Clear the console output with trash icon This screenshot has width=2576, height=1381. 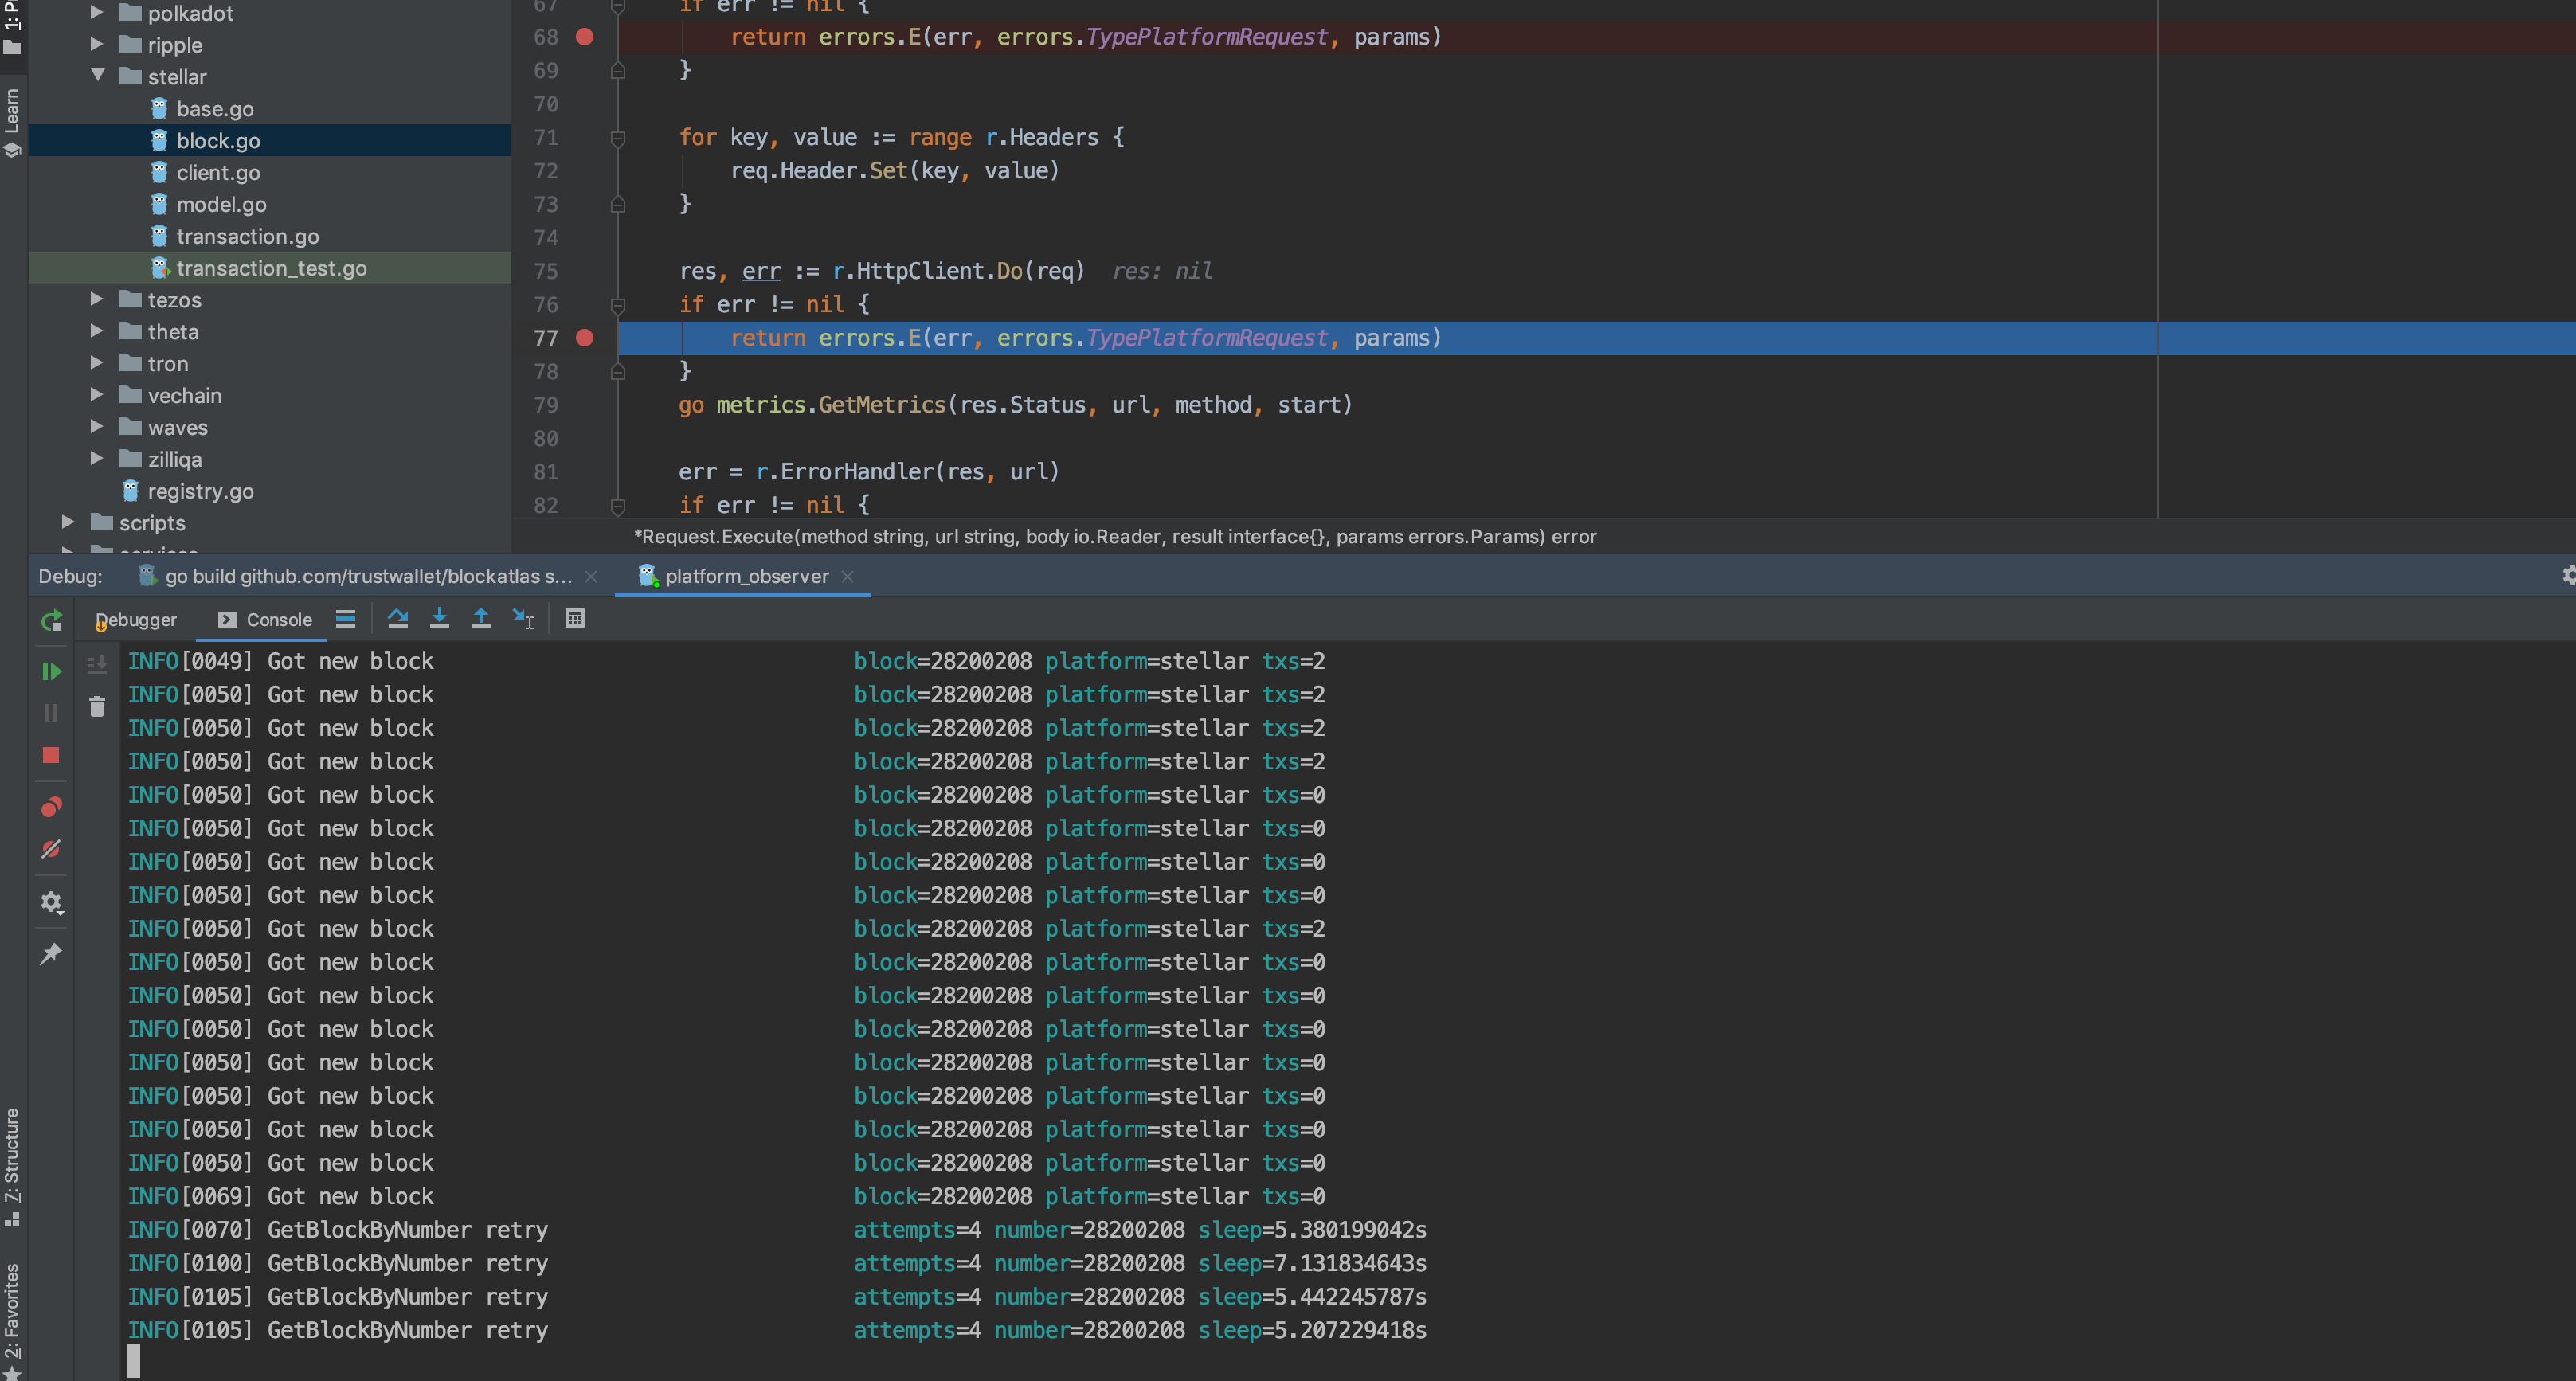point(97,707)
